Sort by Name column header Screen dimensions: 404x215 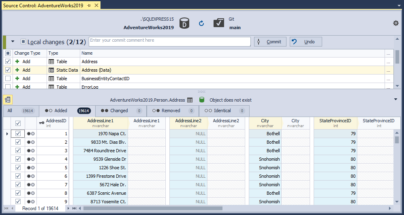(x=233, y=53)
